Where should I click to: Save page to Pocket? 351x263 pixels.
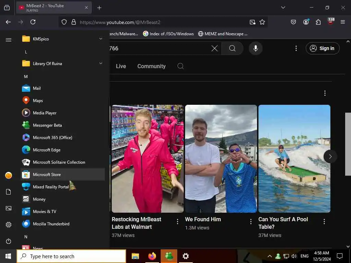293,22
